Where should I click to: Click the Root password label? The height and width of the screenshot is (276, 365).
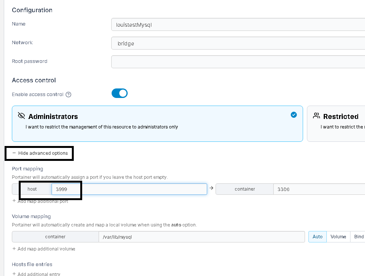coord(29,61)
